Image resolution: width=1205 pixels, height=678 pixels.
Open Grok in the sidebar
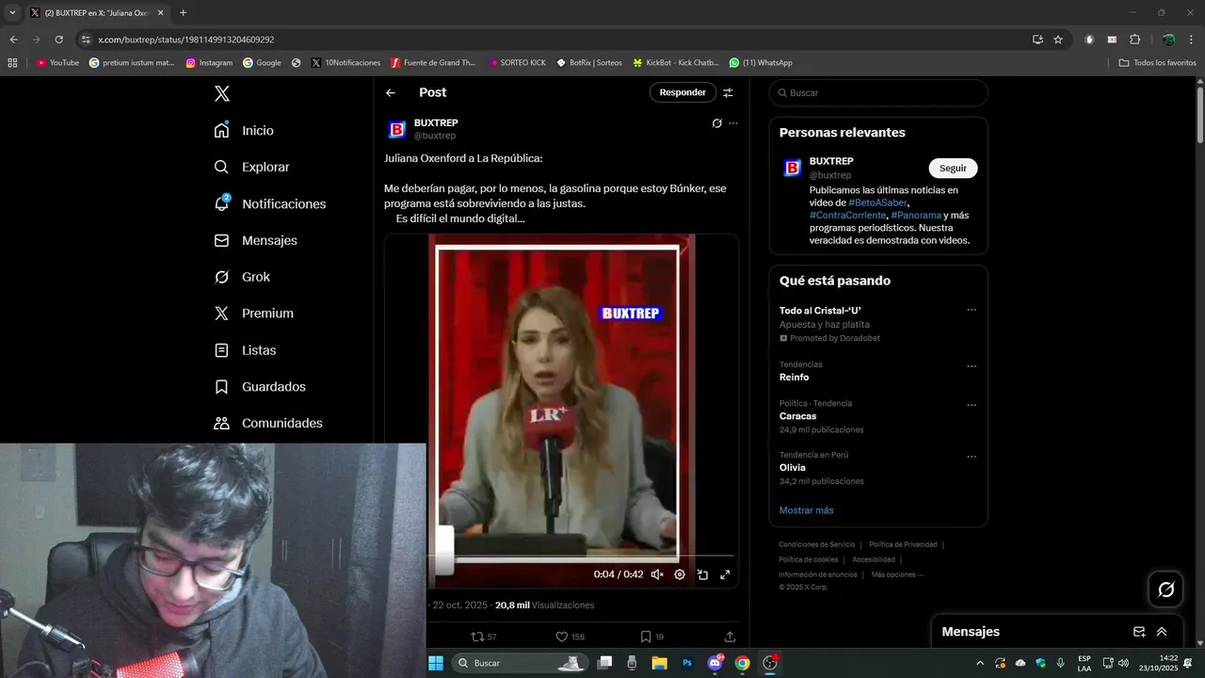click(243, 277)
